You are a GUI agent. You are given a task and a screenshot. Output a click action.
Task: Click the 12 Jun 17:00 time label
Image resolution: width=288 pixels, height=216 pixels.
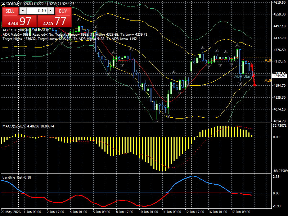coord(194,212)
